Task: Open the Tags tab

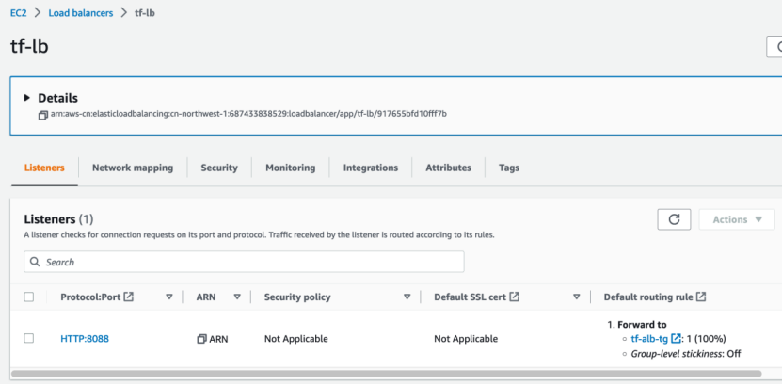Action: (x=509, y=168)
